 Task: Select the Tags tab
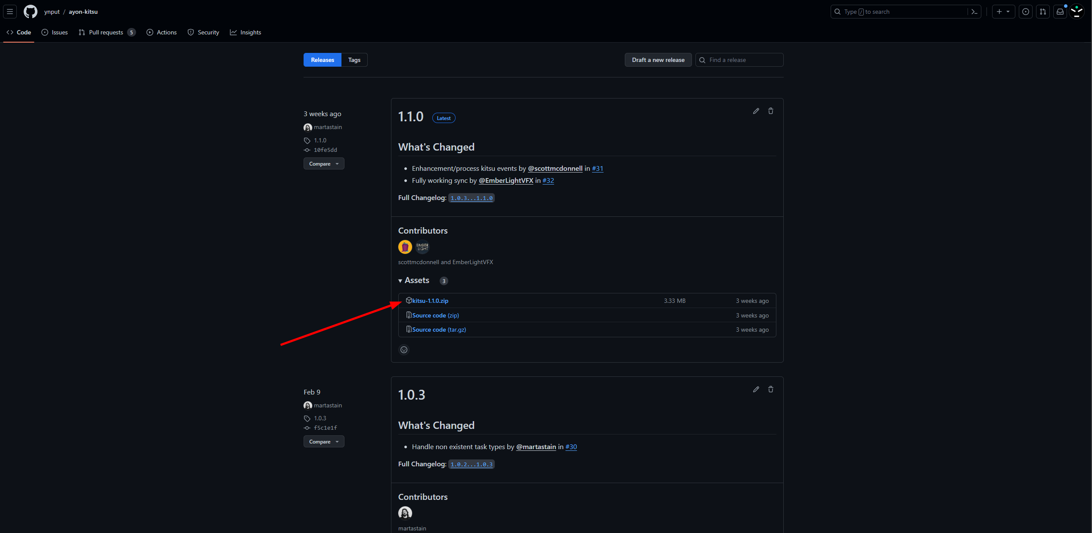pos(354,59)
